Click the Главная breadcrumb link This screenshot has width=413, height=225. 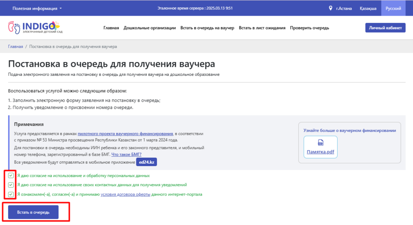coord(15,47)
